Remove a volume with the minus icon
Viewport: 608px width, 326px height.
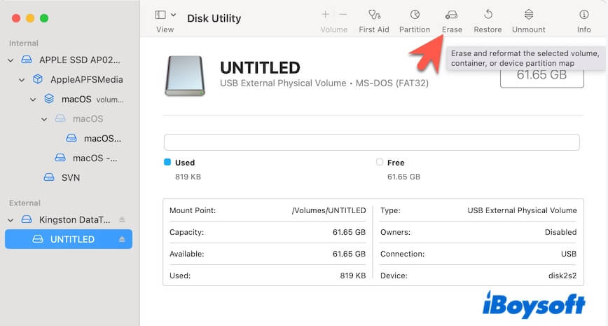tap(343, 15)
